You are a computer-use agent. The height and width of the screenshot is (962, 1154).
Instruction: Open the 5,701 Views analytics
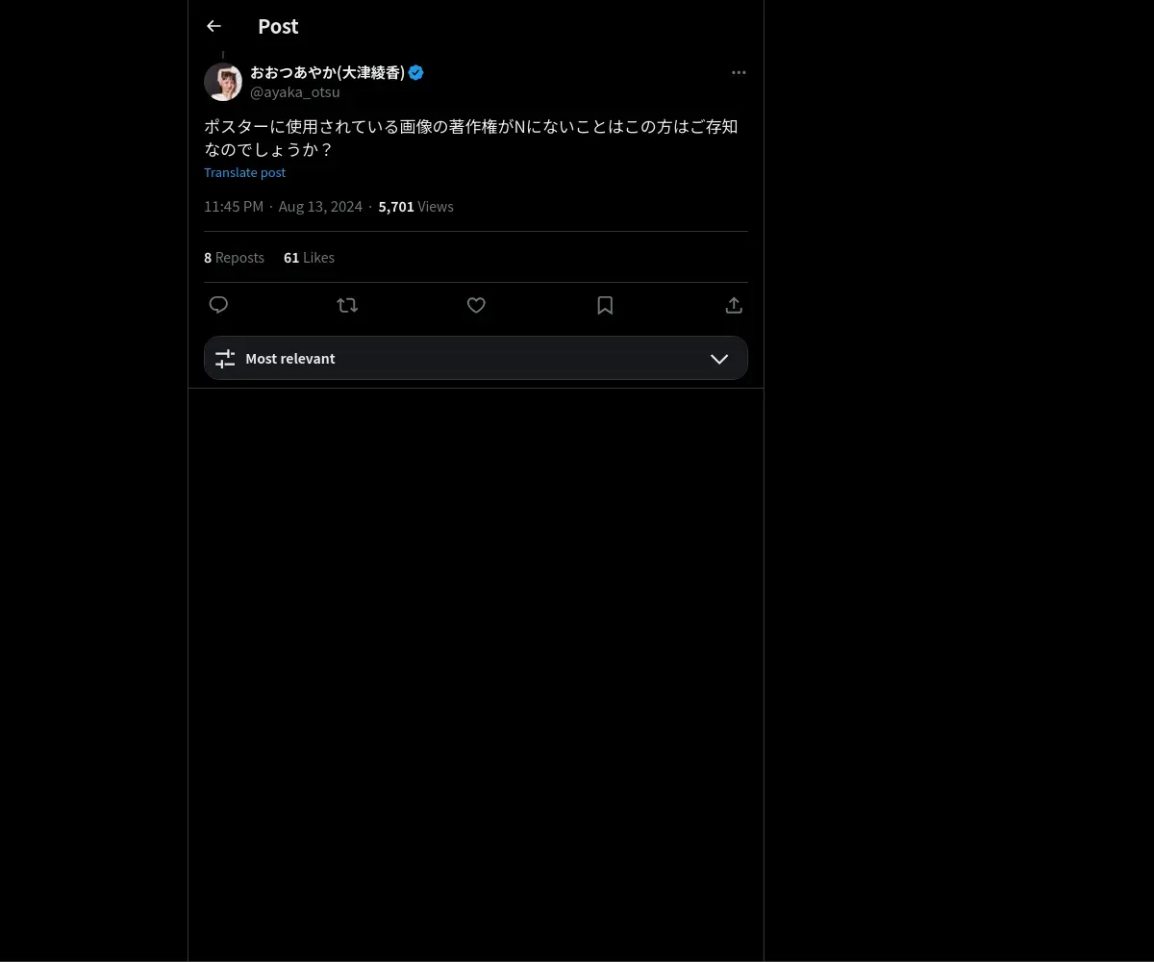415,206
